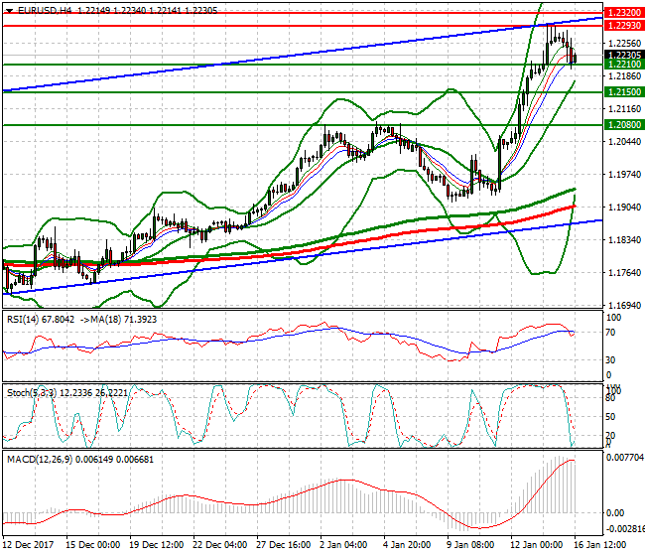The height and width of the screenshot is (556, 645).
Task: Click the 15 Dec 00:00 time axis label
Action: coord(93,545)
